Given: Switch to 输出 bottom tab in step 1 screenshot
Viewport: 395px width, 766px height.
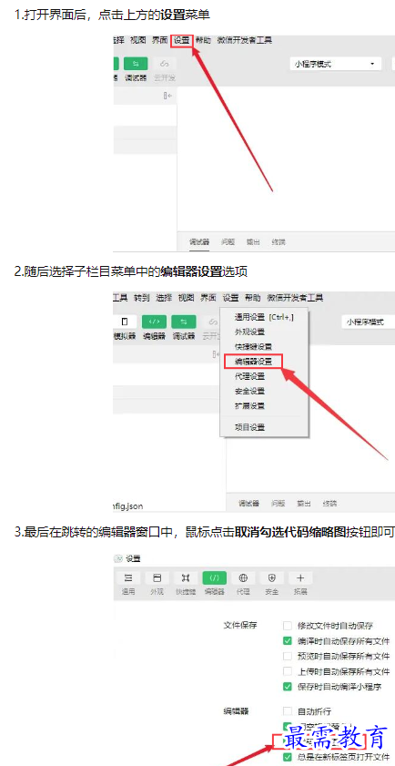Looking at the screenshot, I should [x=253, y=241].
